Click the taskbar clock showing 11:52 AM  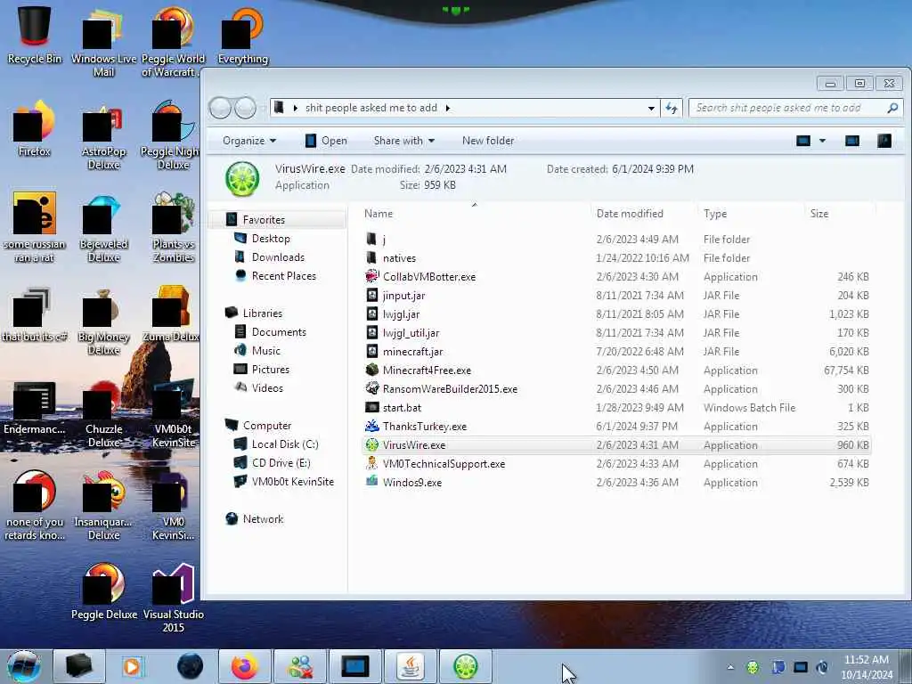point(867,667)
